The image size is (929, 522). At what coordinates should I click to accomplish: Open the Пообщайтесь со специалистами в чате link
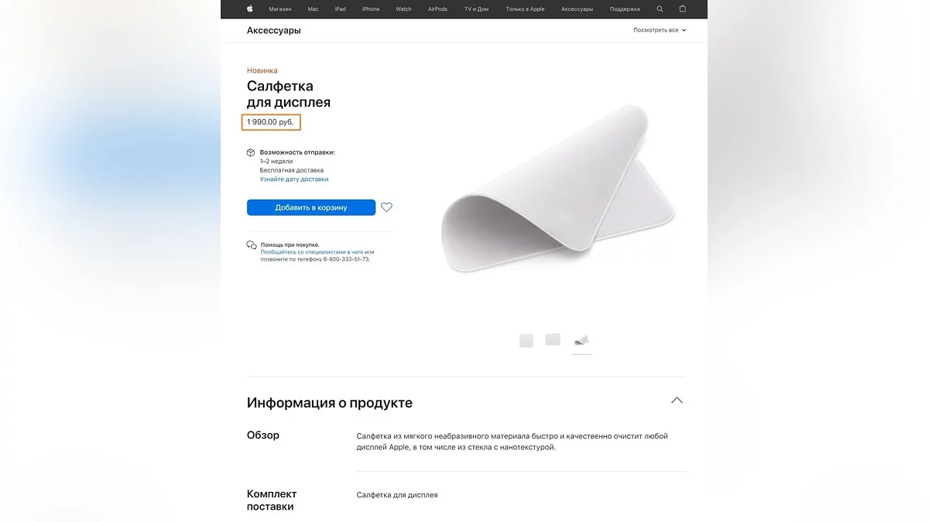pyautogui.click(x=312, y=252)
